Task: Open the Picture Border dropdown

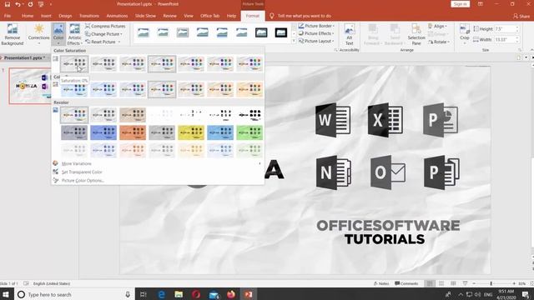Action: point(316,26)
